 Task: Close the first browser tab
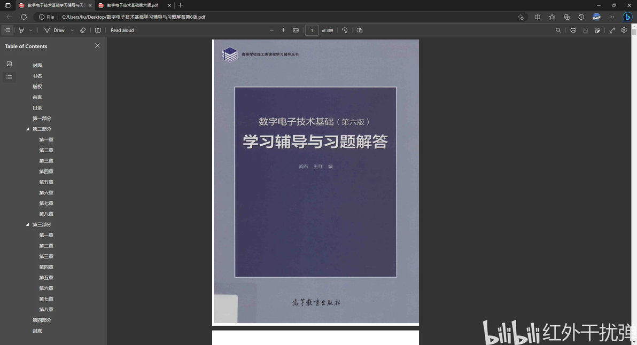[90, 5]
